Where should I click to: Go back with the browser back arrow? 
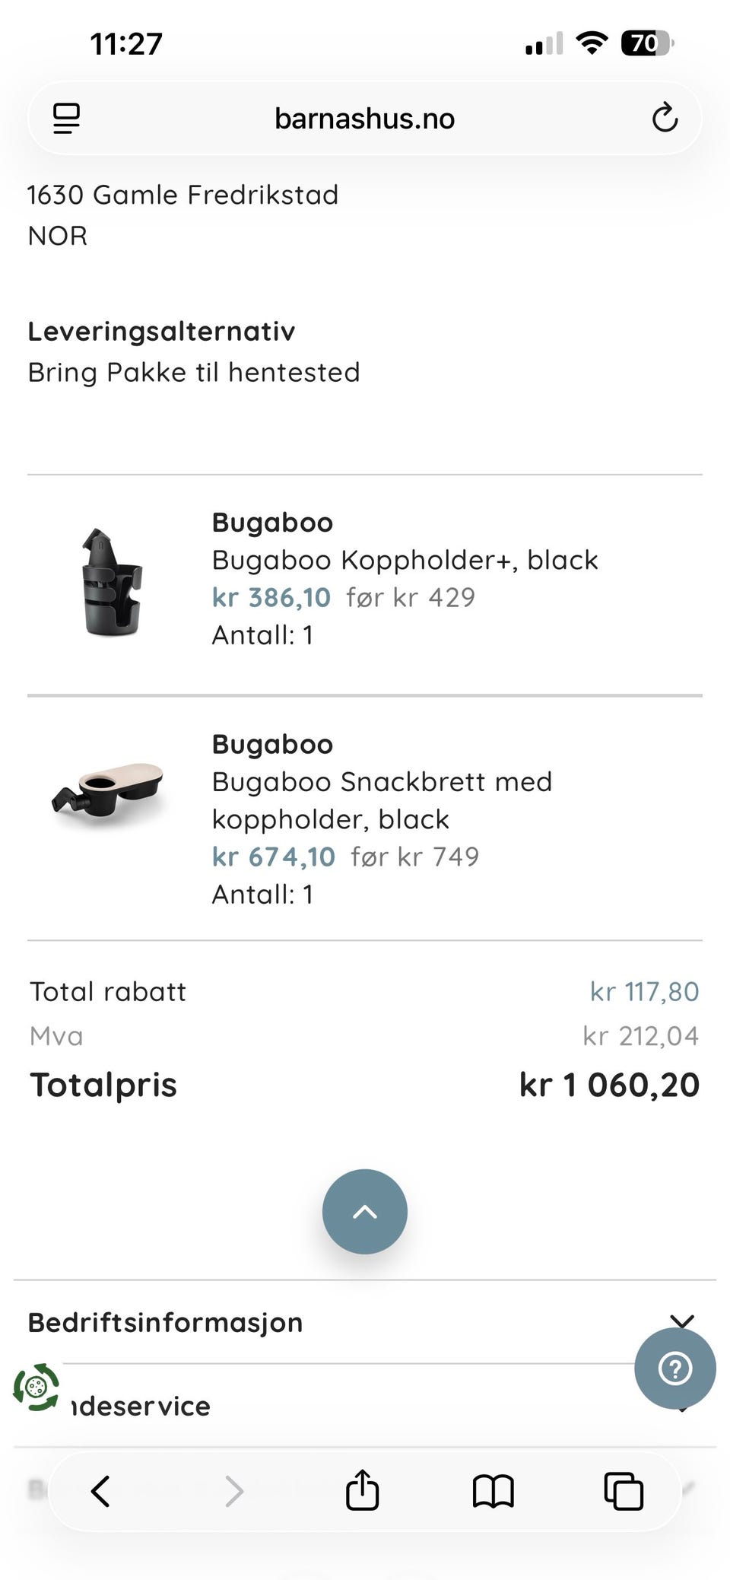click(100, 1491)
